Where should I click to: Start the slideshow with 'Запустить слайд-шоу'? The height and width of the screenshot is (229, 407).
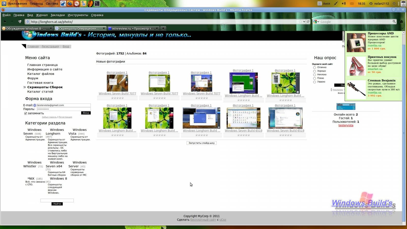click(201, 143)
